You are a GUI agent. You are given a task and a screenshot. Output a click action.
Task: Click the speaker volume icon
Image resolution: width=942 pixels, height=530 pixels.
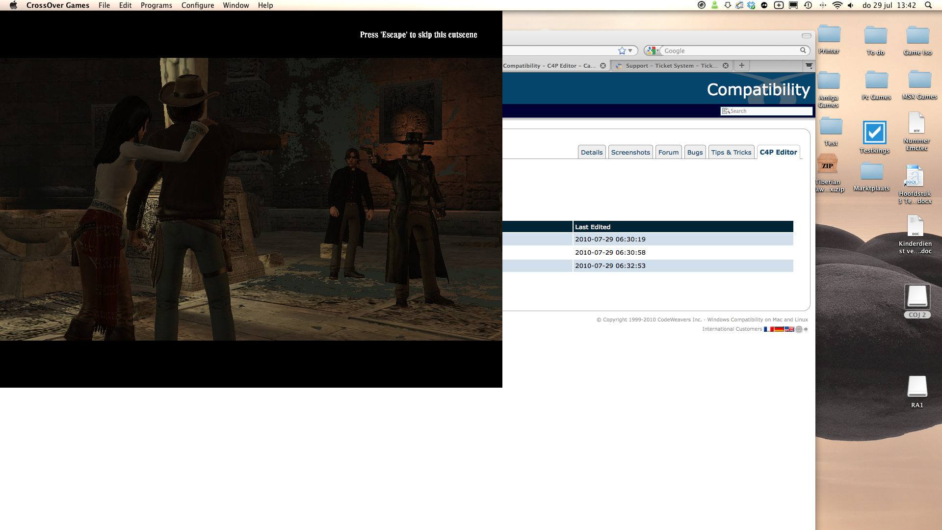[851, 5]
